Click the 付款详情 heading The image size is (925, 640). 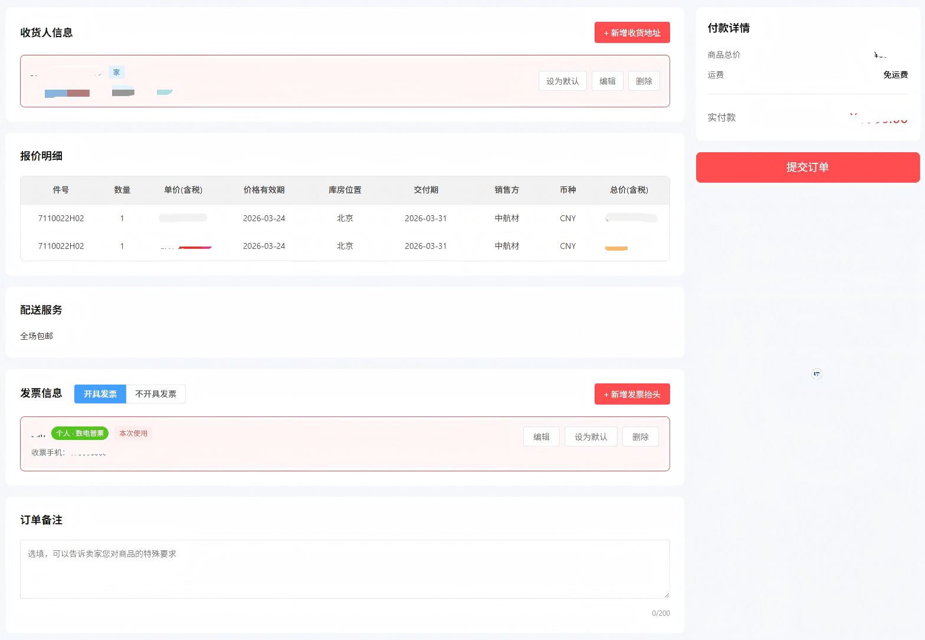click(729, 28)
